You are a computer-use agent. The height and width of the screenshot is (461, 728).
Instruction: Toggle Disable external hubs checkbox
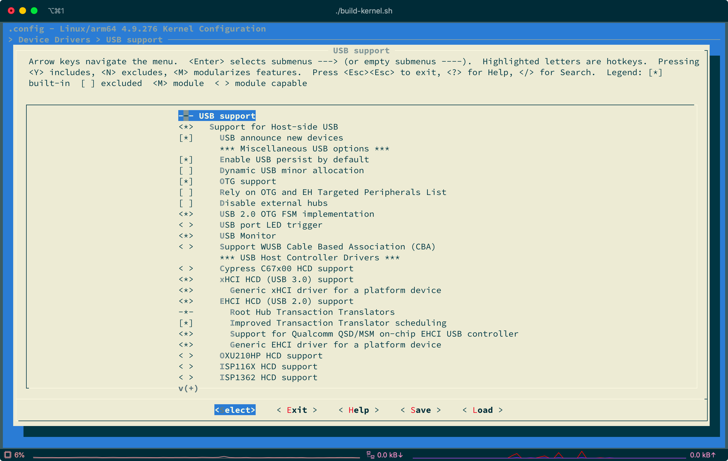click(x=186, y=203)
